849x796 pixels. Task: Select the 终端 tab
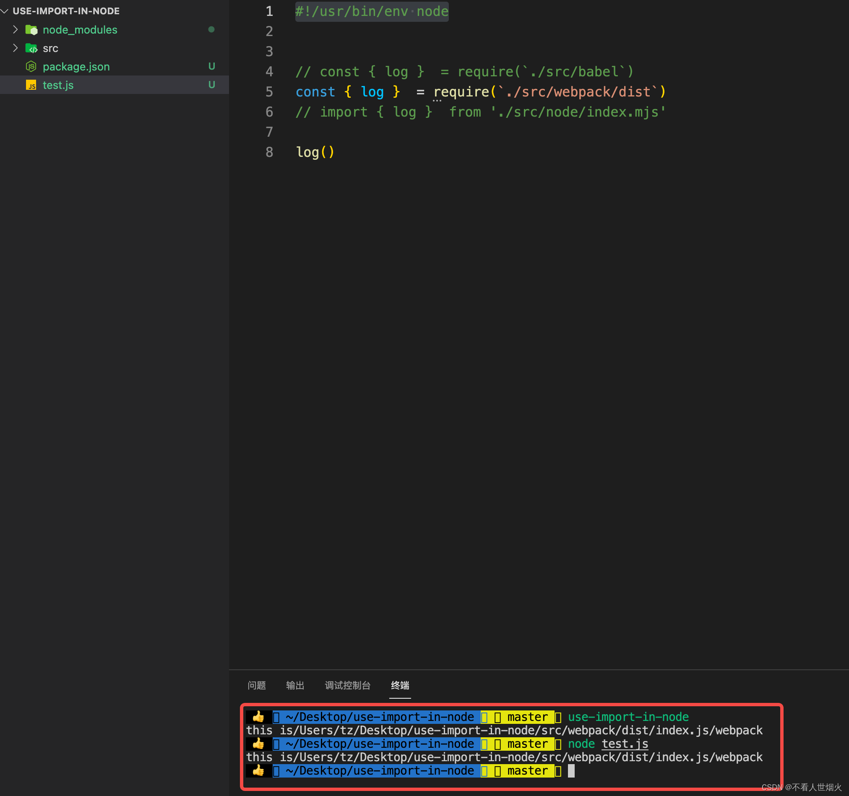[400, 685]
